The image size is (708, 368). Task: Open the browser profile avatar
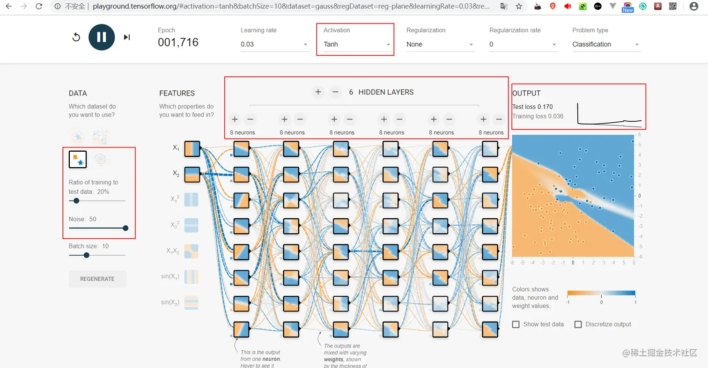pos(694,7)
